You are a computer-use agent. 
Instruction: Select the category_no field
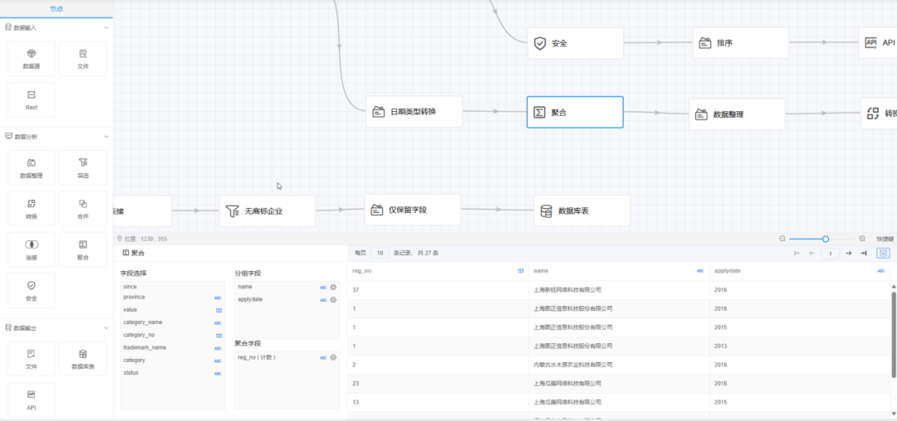click(172, 335)
